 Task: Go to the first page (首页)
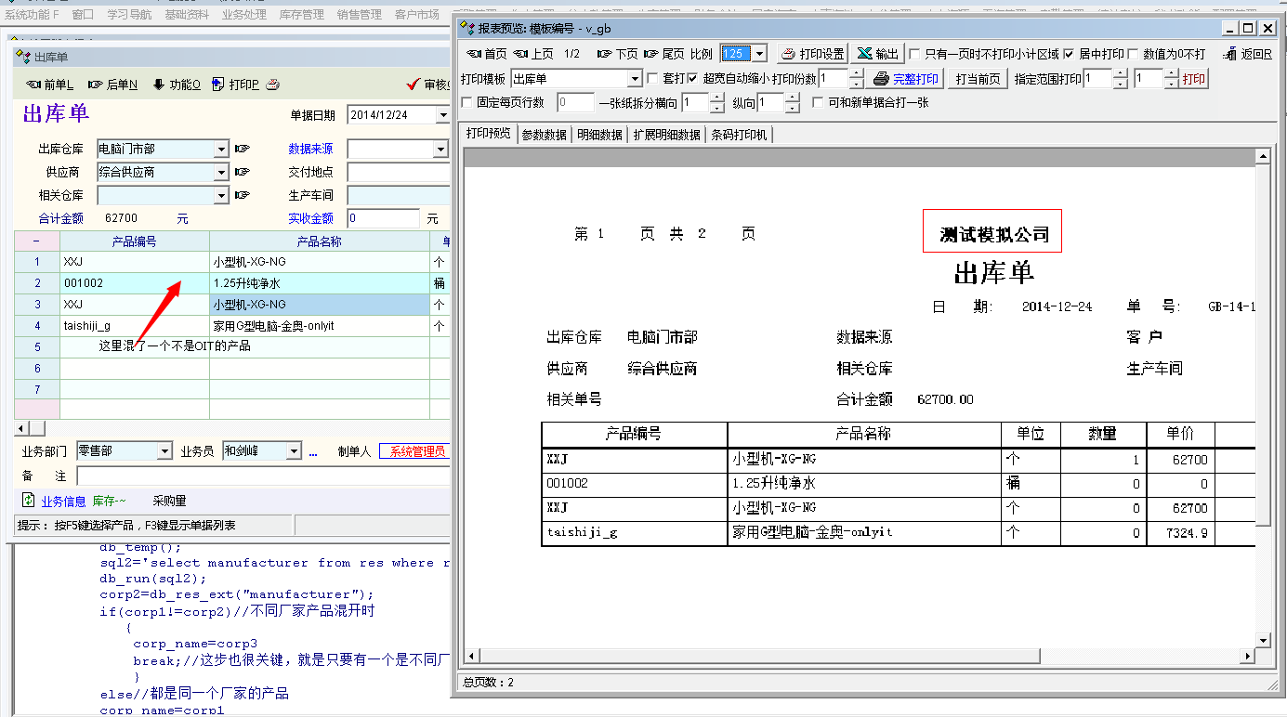pyautogui.click(x=485, y=54)
